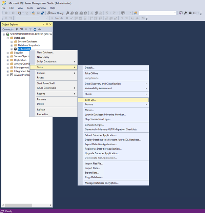This screenshot has width=205, height=213.
Task: Click the Object Explorer horizontal scrollbar thumb
Action: 18,205
